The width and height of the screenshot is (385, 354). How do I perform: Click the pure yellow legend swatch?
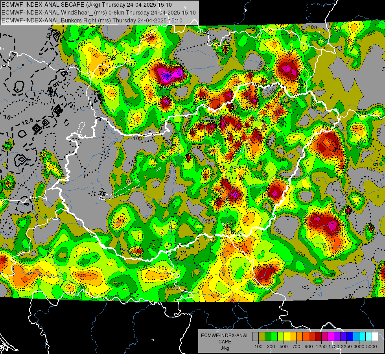tap(287, 337)
